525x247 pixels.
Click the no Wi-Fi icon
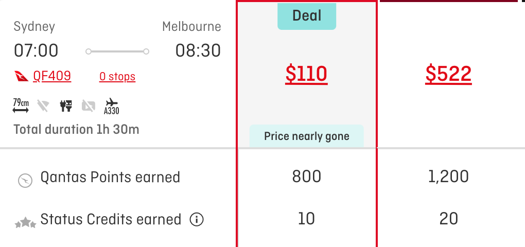(x=43, y=106)
